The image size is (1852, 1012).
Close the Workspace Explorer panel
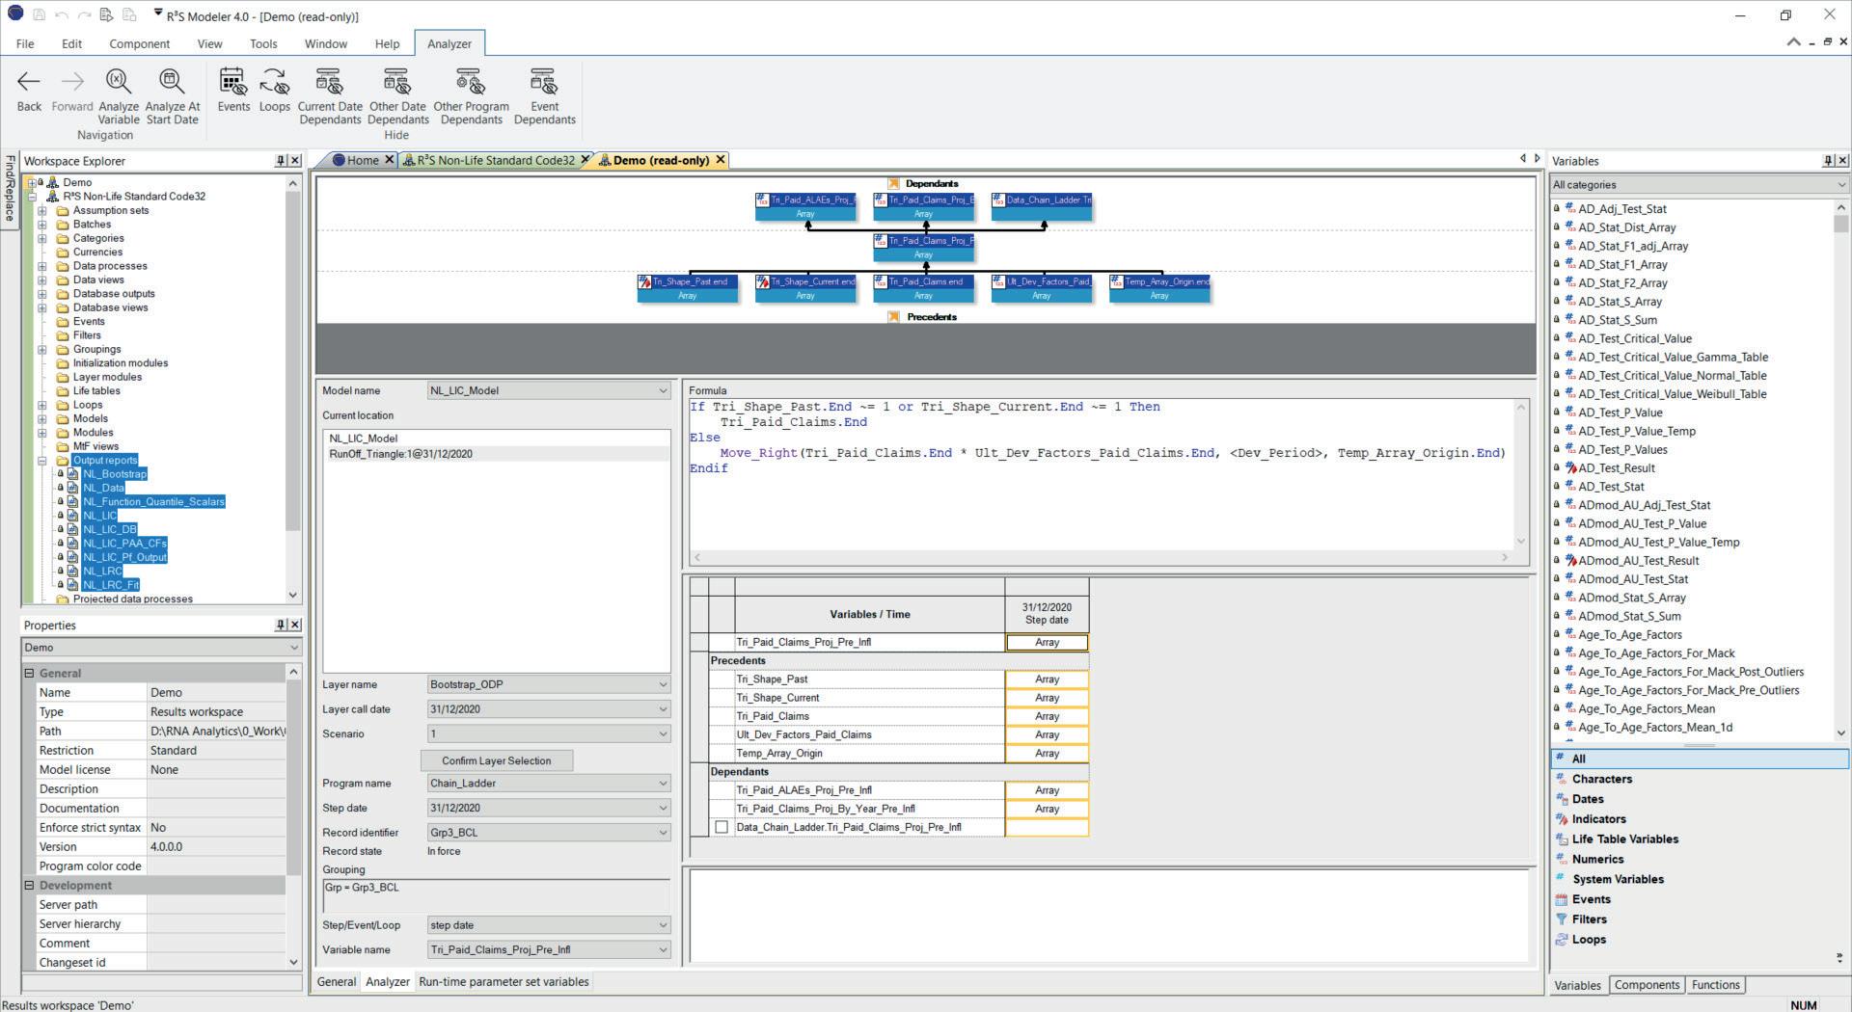pyautogui.click(x=295, y=161)
